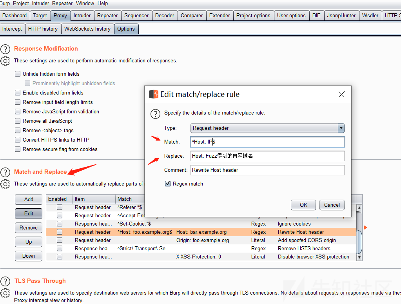Open the Repeater menu
This screenshot has height=304, width=401.
tap(62, 3)
